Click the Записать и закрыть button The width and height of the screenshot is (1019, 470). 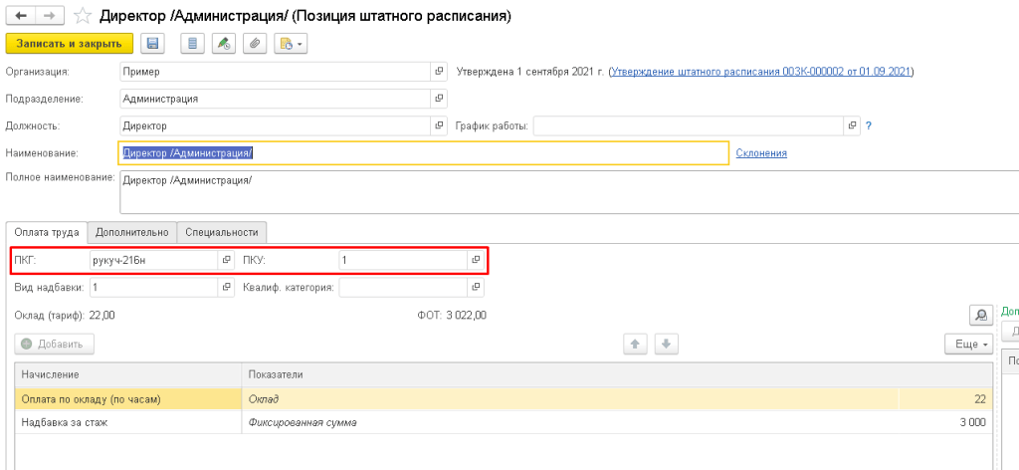pos(69,44)
